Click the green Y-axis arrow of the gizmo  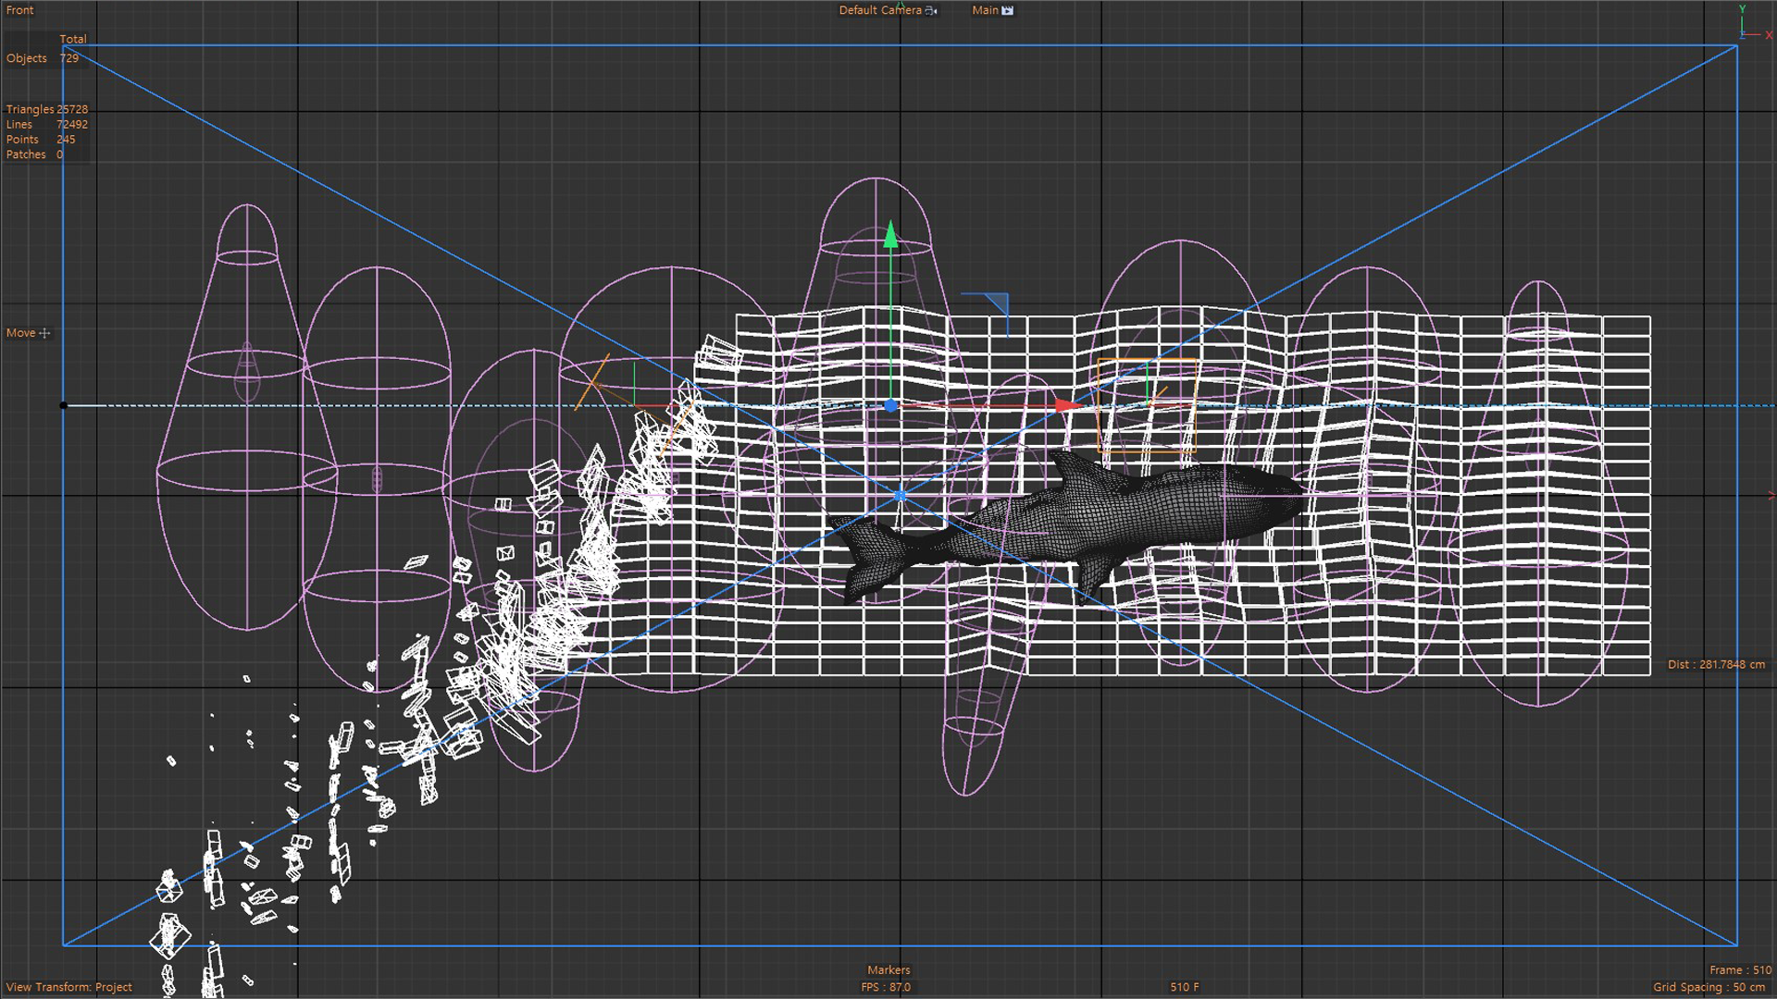coord(890,235)
